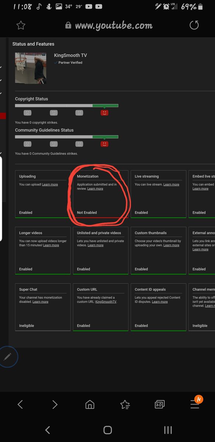215x442 pixels.
Task: Open Learn more in Embed live streaming card
Action: click(x=200, y=189)
